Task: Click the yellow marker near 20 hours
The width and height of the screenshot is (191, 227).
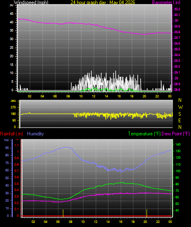Action: [x=147, y=213]
